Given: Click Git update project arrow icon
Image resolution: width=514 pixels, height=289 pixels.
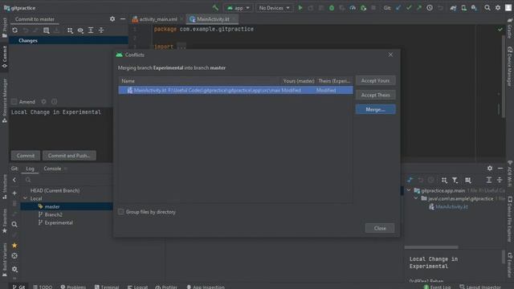Looking at the screenshot, I should point(398,8).
